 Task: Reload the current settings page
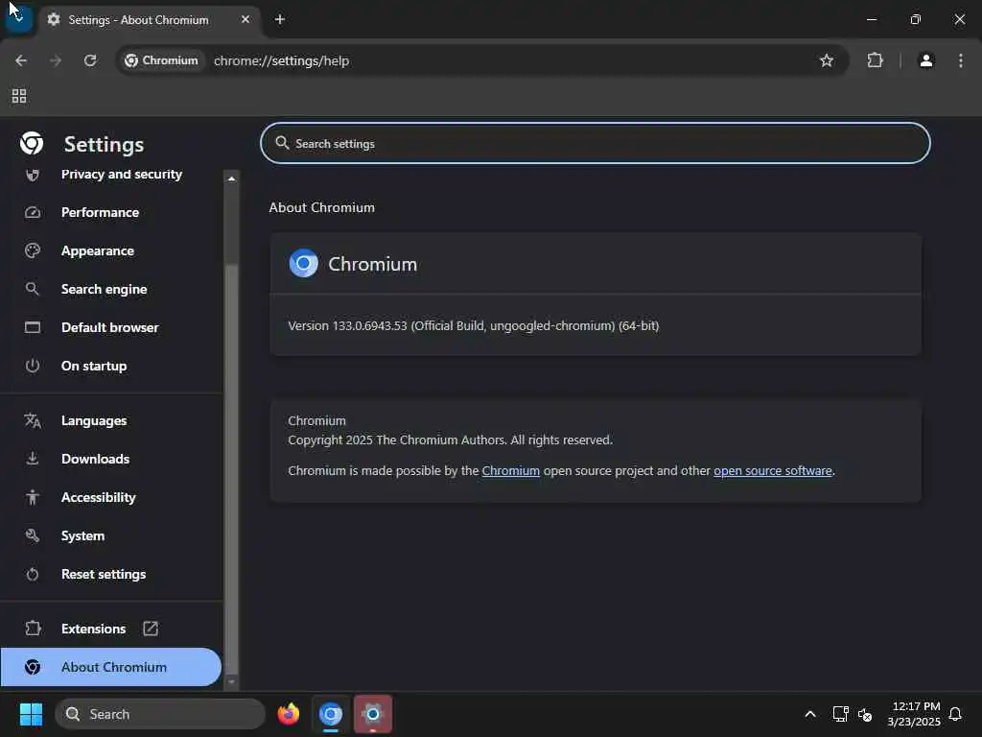coord(90,60)
